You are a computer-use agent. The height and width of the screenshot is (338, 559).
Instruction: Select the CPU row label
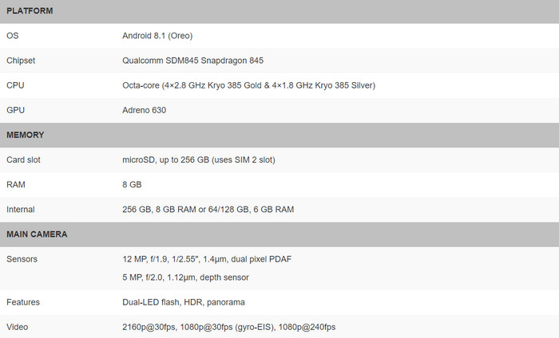[x=16, y=85]
